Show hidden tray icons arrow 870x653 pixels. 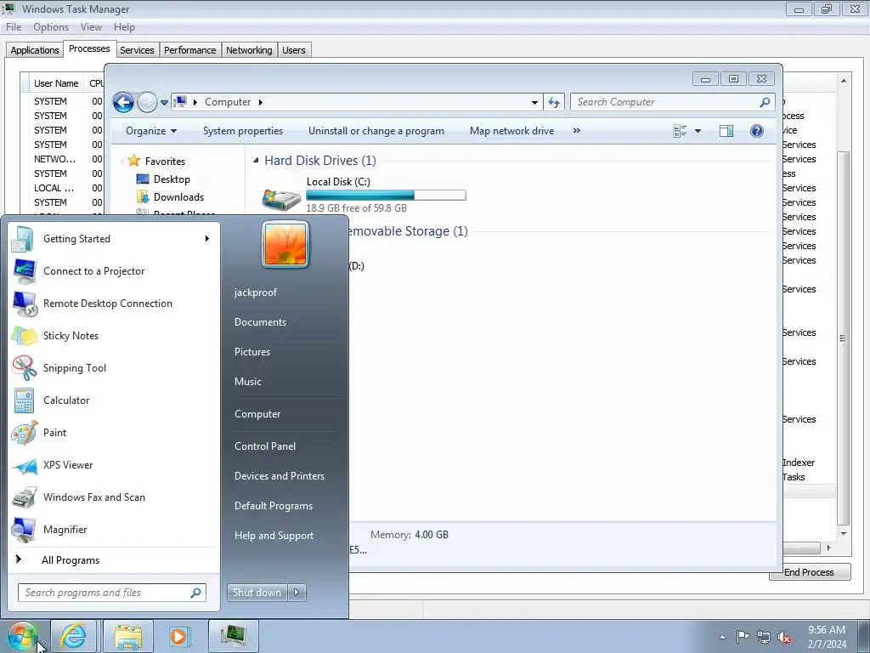[722, 637]
